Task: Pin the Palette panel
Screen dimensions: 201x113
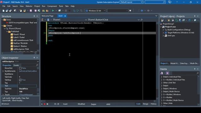Action: tap(195, 69)
